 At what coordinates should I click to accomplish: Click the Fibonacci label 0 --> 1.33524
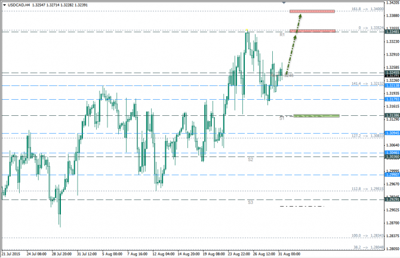371,28
